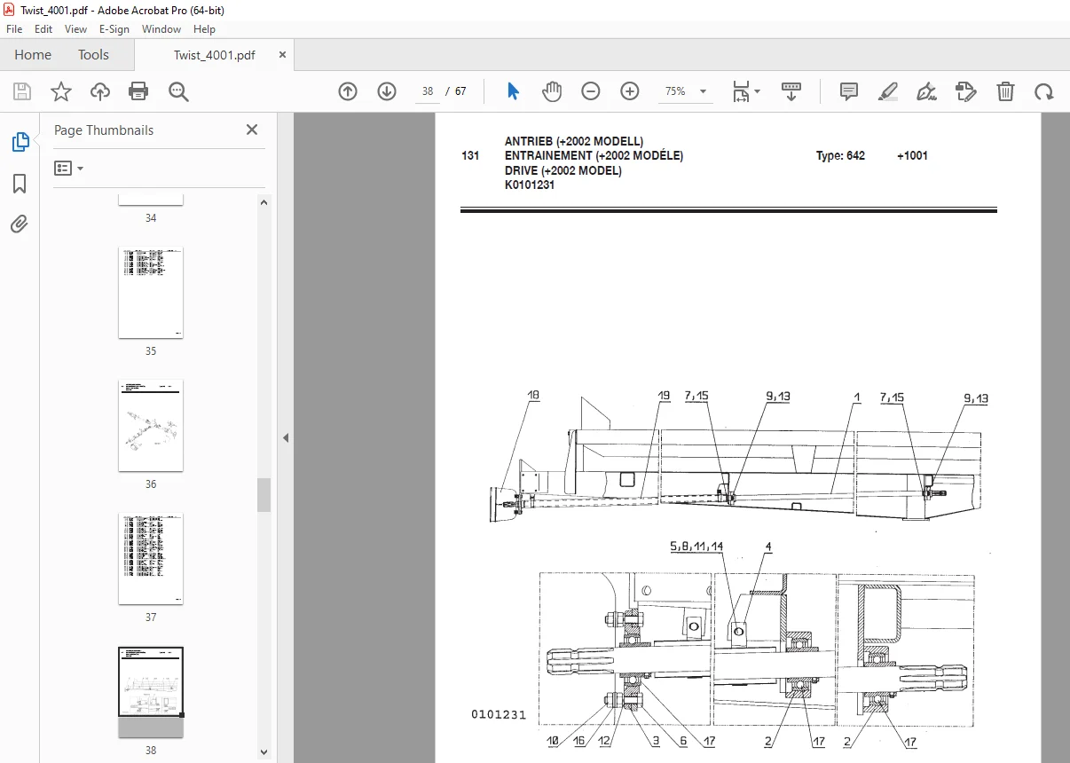Open the Edit menu
This screenshot has width=1070, height=763.
[44, 29]
